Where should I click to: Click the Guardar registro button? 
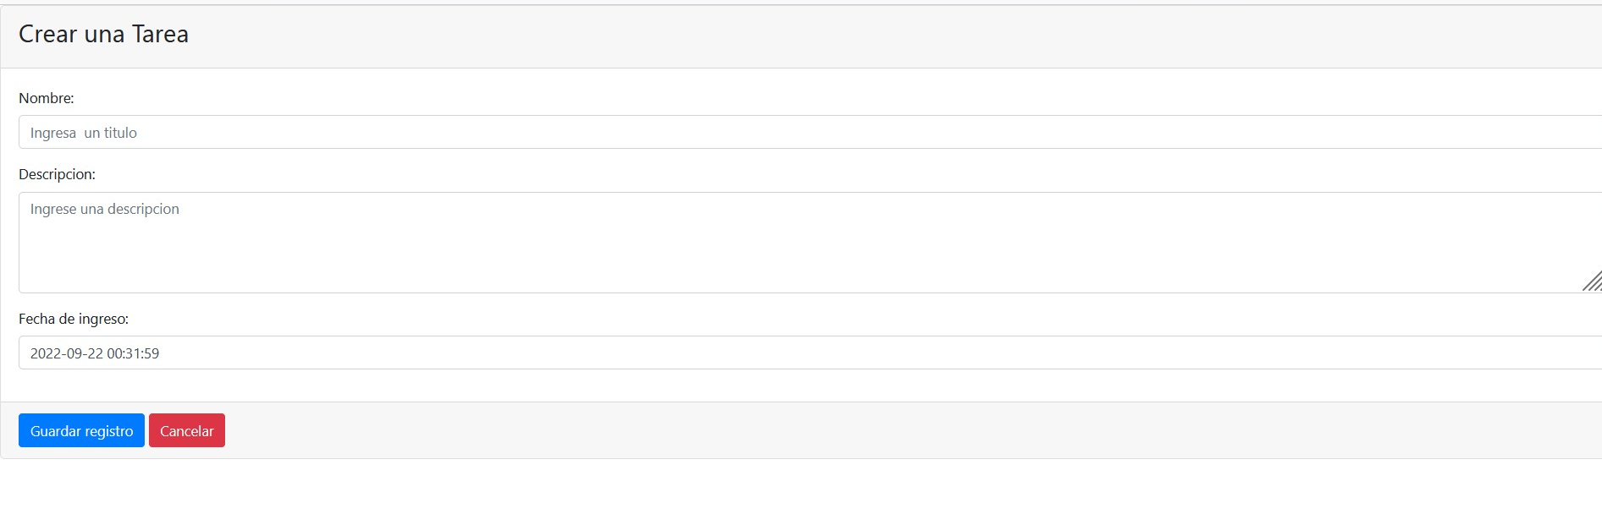pos(80,430)
